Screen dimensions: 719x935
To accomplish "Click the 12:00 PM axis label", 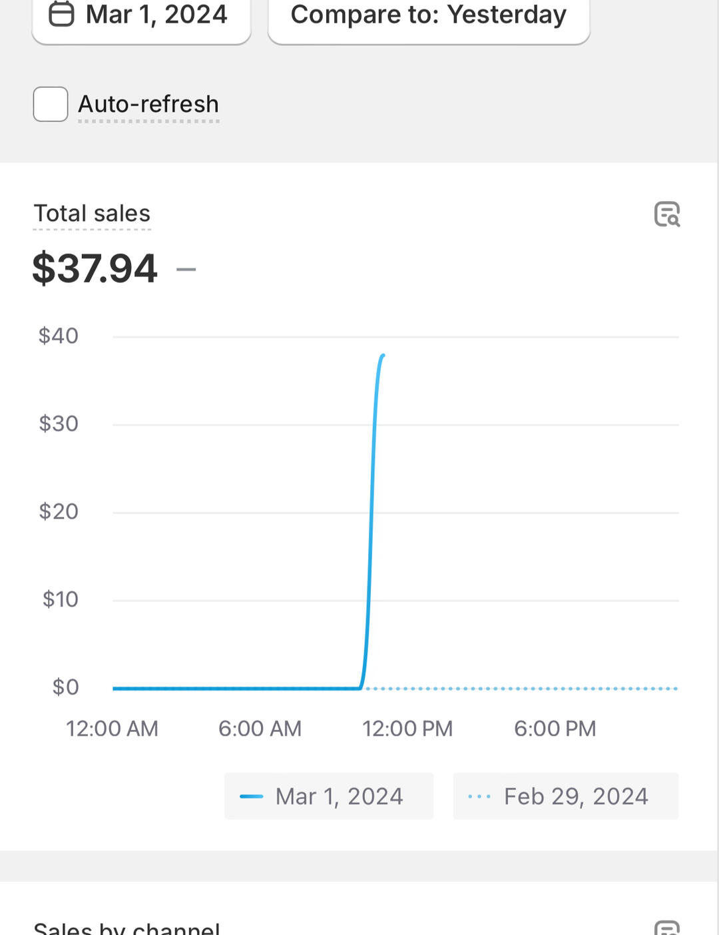I will [407, 729].
